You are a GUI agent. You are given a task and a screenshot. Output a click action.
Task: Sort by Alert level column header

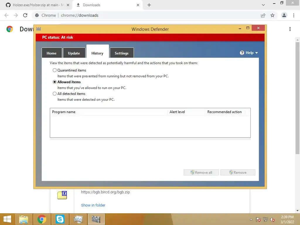(187, 112)
